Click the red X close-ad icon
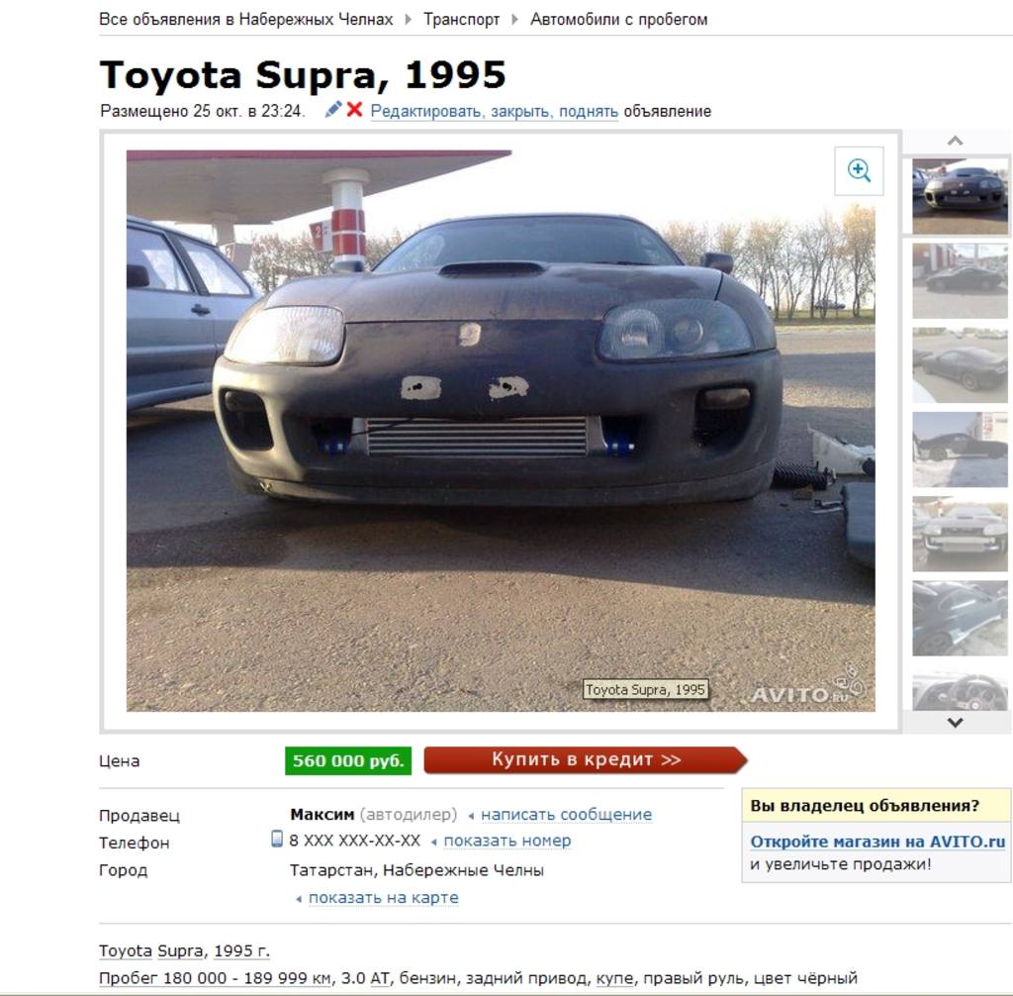Image resolution: width=1013 pixels, height=996 pixels. (354, 109)
